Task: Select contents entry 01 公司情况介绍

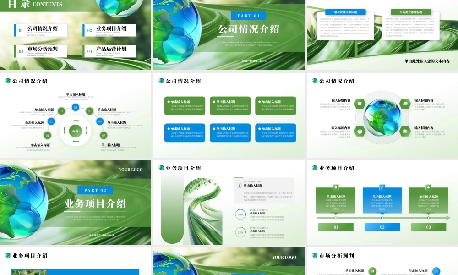Action: [x=41, y=30]
